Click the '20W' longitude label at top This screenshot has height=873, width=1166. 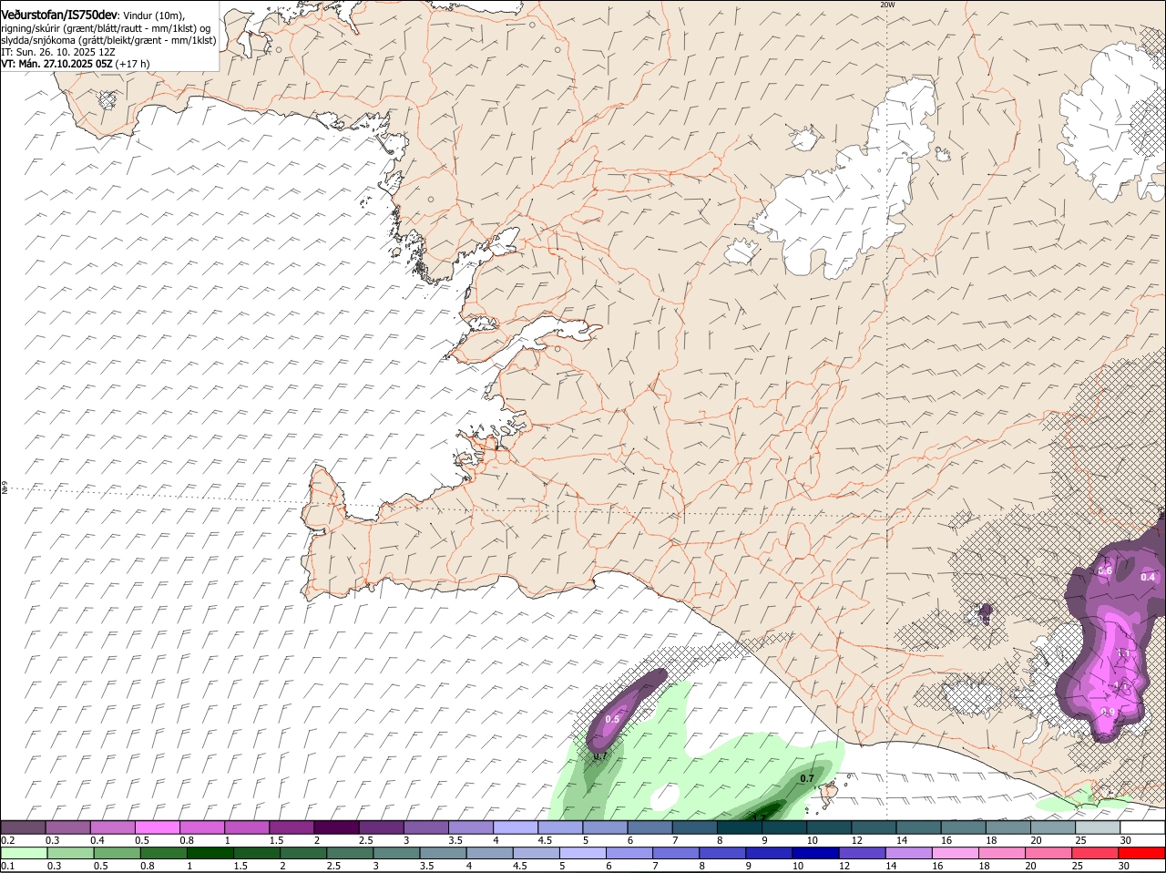(x=888, y=5)
